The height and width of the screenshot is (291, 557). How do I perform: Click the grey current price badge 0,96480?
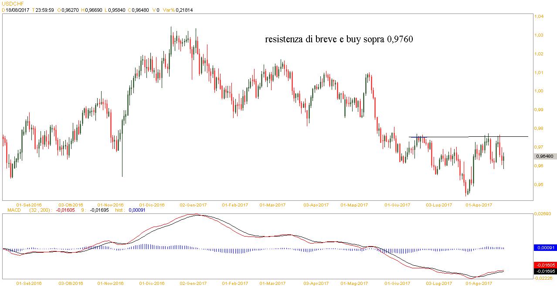(x=545, y=156)
